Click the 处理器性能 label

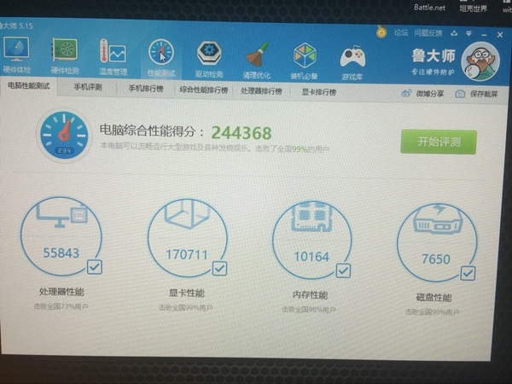click(x=61, y=292)
